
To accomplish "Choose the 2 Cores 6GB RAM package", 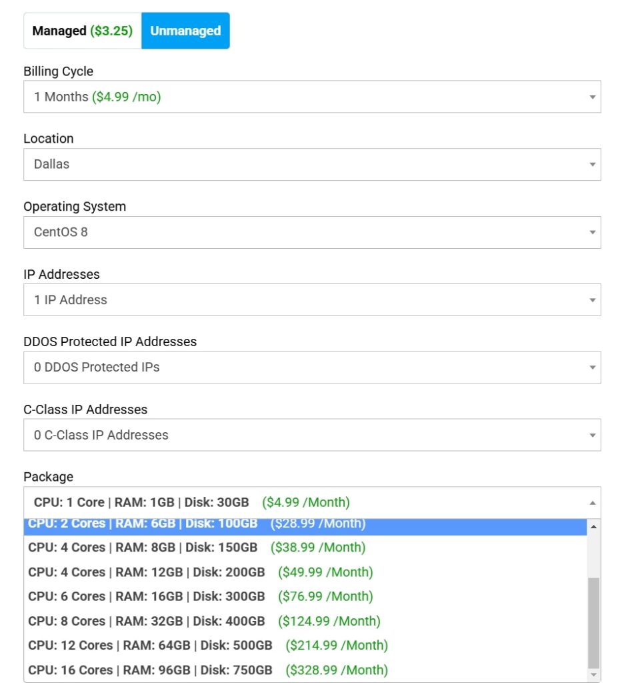I will (197, 524).
